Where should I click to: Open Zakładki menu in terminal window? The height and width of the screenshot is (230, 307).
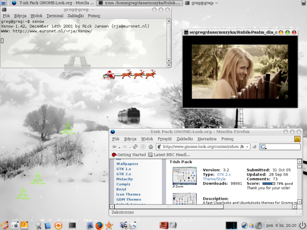(76, 16)
